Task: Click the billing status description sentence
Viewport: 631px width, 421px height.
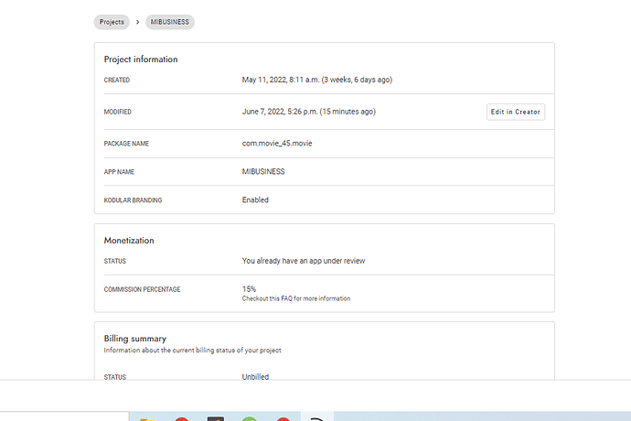Action: (x=192, y=351)
